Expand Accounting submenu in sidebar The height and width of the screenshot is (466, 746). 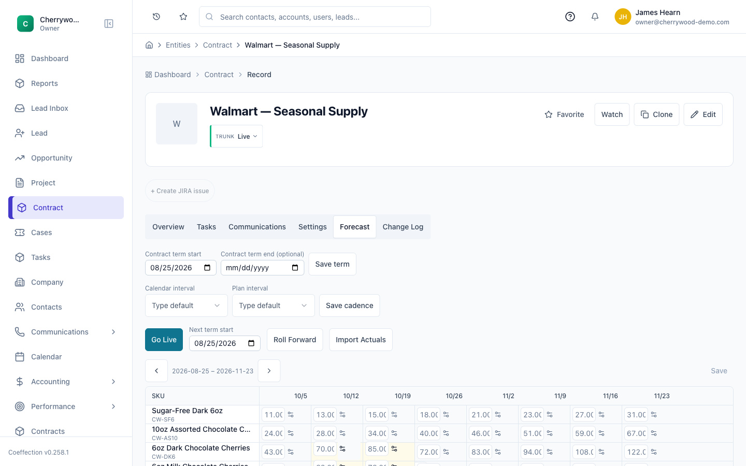pos(113,382)
